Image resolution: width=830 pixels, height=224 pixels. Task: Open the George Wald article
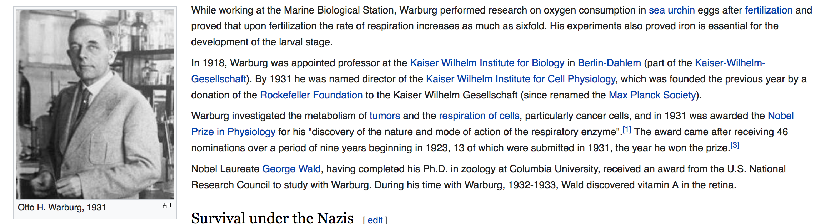pyautogui.click(x=291, y=169)
